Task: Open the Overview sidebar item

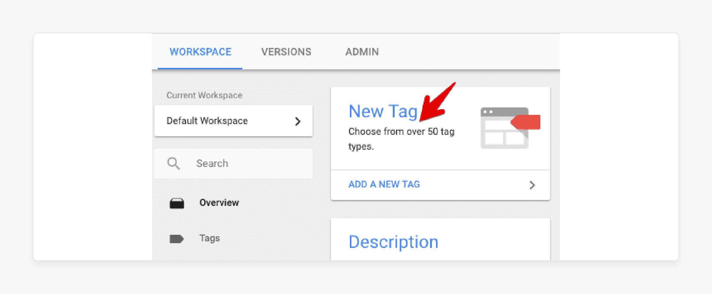Action: tap(219, 203)
